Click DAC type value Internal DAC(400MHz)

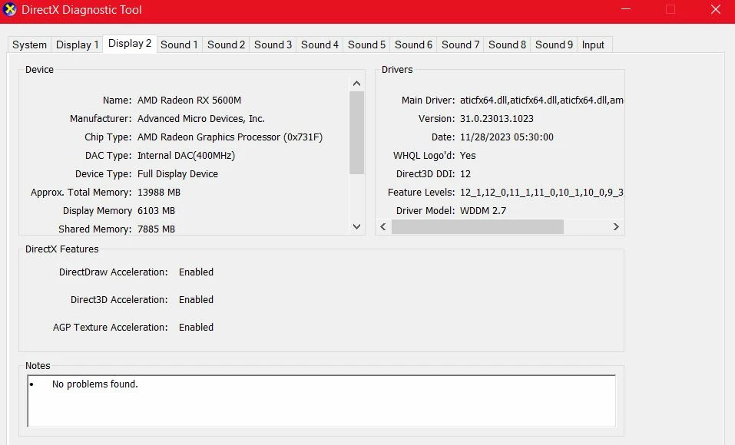(186, 156)
